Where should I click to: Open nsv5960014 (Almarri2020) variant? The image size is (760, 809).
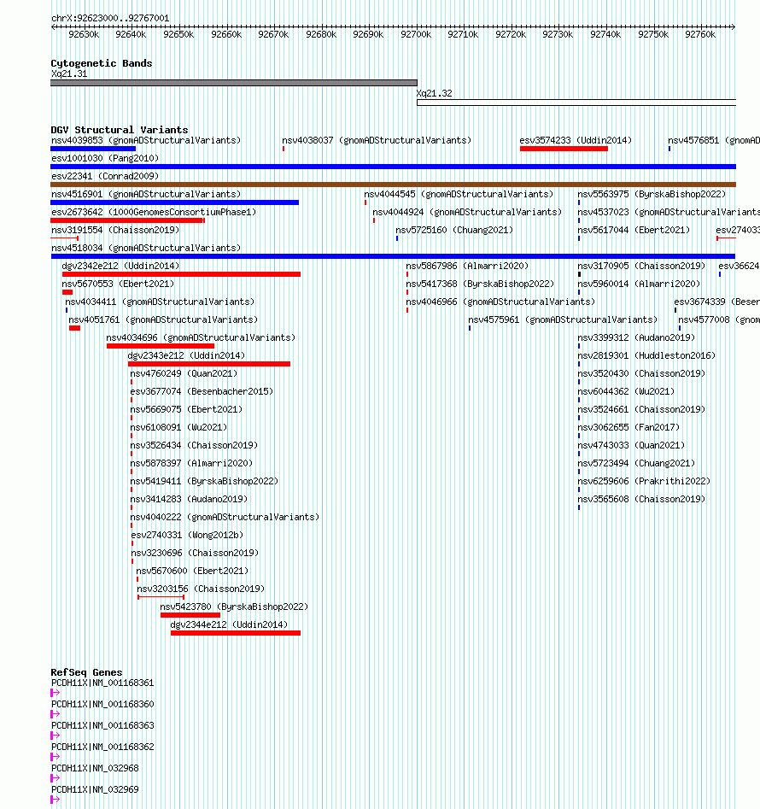click(639, 284)
